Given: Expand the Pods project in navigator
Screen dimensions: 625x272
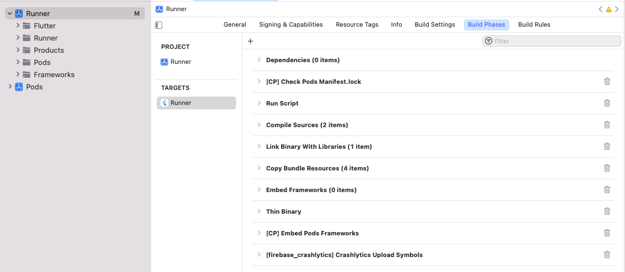Looking at the screenshot, I should (x=9, y=87).
